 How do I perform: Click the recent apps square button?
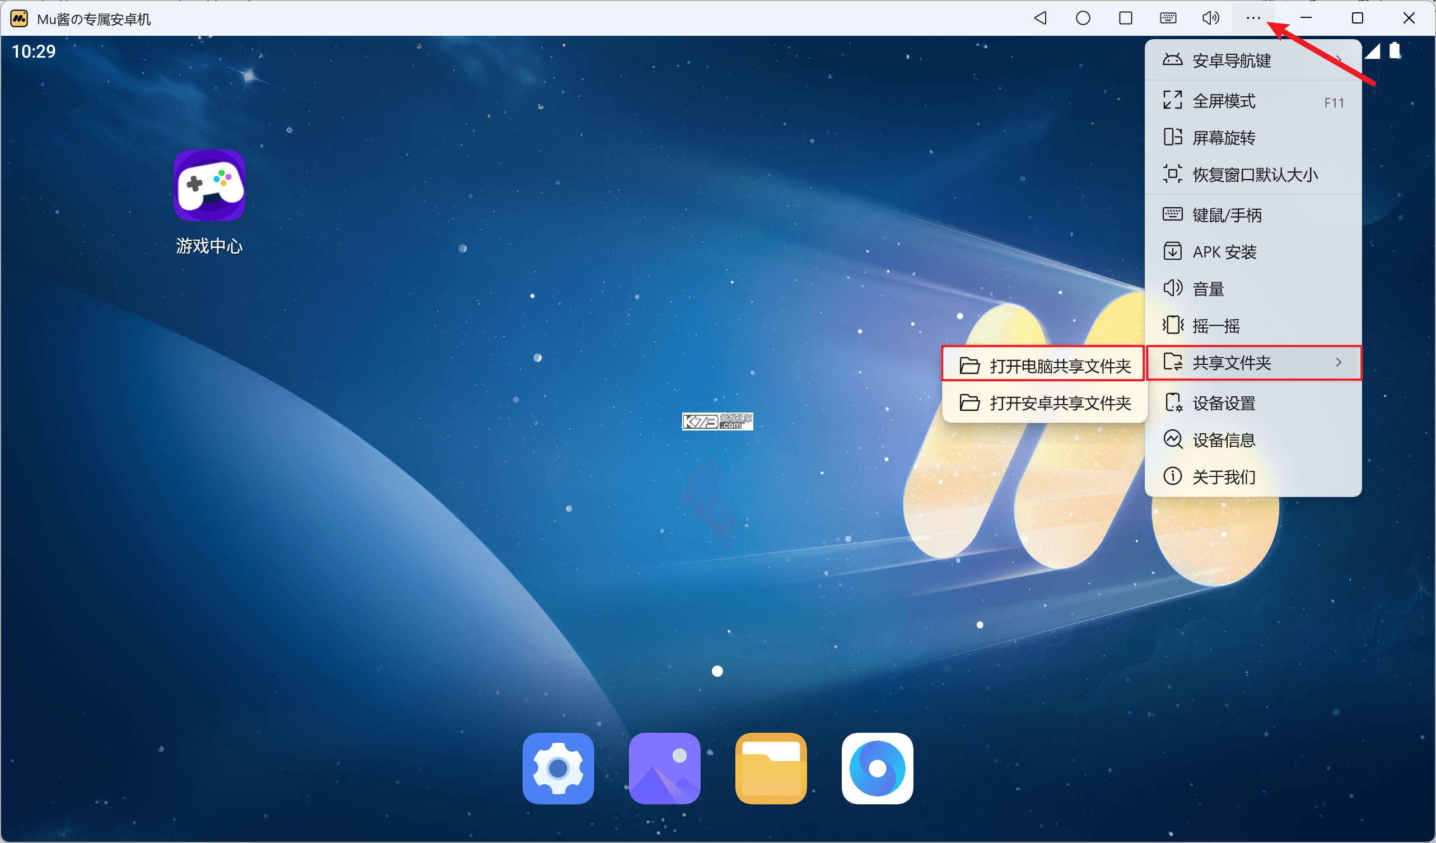pyautogui.click(x=1125, y=18)
